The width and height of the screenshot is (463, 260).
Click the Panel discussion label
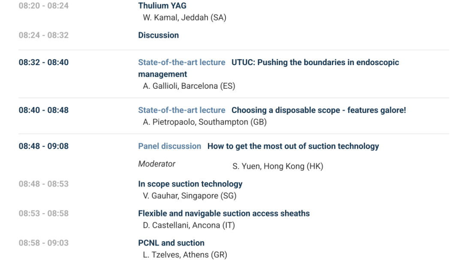[x=169, y=146]
